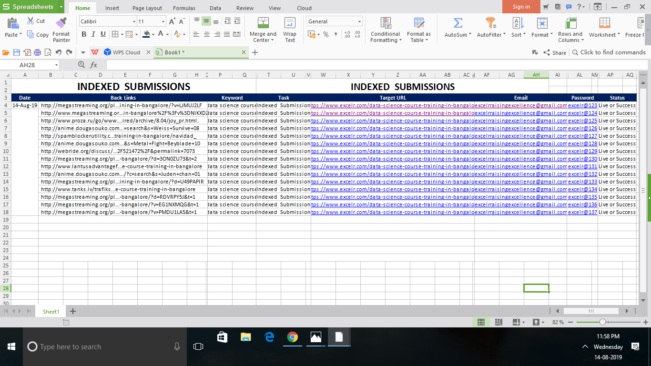Viewport: 651px width, 366px height.
Task: Open the excelr.com Target URL in row 4
Action: click(x=392, y=105)
